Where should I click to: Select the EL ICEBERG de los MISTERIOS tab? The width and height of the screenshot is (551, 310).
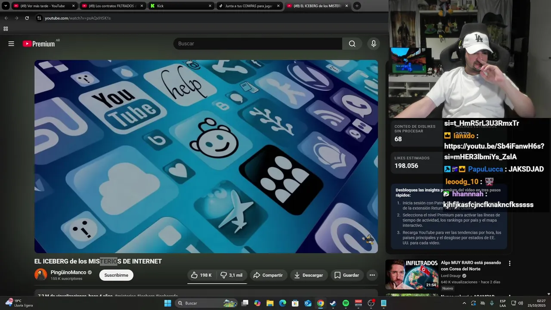[x=317, y=6]
